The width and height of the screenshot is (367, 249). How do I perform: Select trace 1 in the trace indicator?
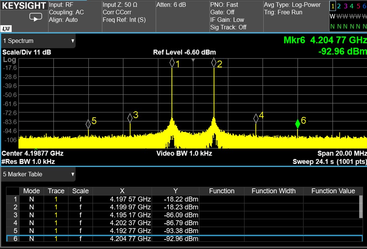click(x=333, y=6)
